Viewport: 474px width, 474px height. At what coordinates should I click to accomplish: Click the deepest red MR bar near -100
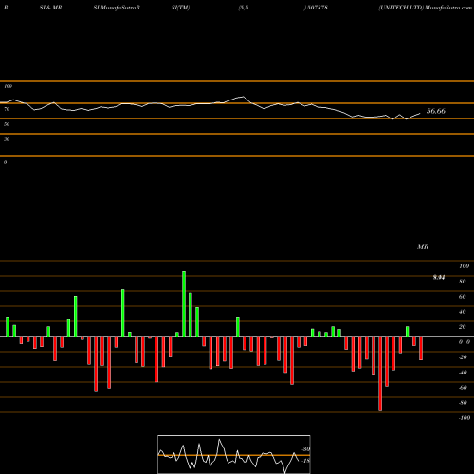[380, 374]
